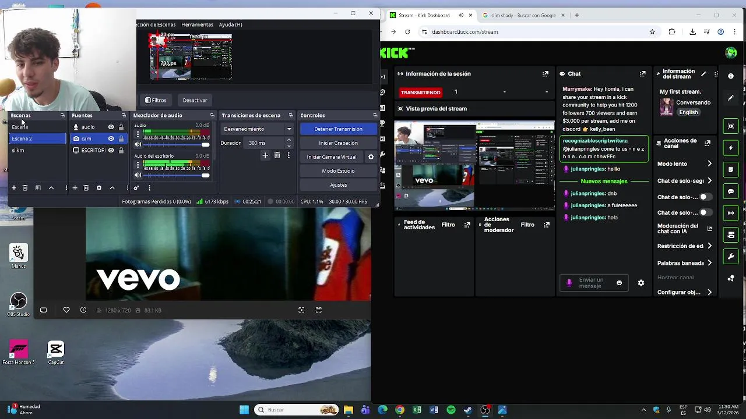The image size is (746, 419).
Task: Expand the 'Chat de solo-segu' option
Action: 709,181
